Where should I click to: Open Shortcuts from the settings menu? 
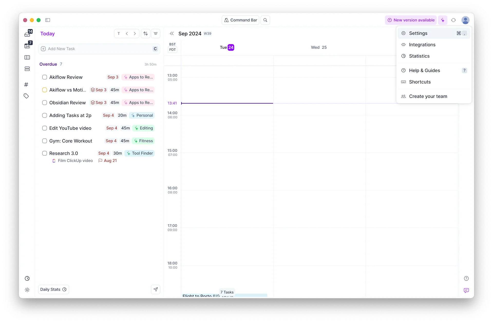click(x=420, y=82)
